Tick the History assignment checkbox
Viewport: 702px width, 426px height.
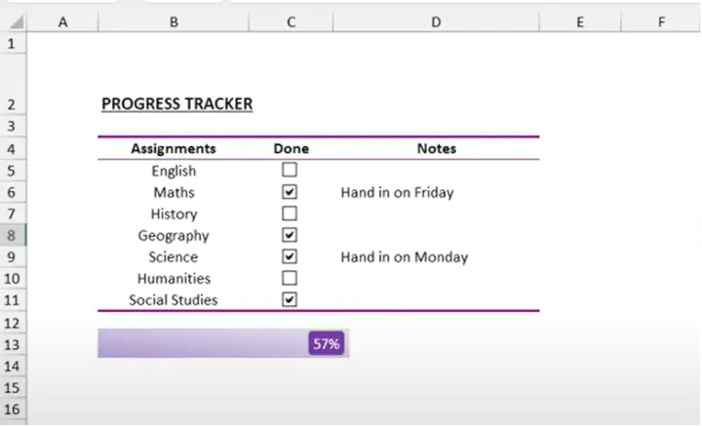pos(290,213)
